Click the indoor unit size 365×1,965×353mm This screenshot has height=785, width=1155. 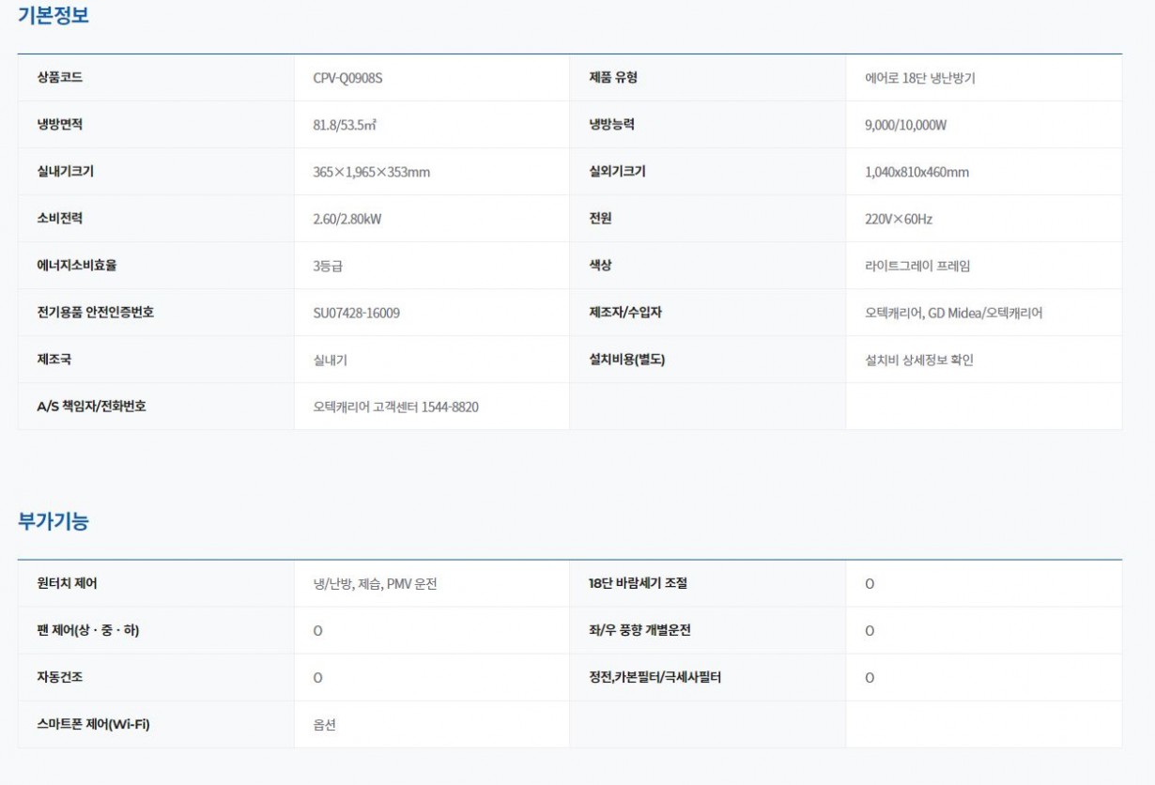pos(371,172)
